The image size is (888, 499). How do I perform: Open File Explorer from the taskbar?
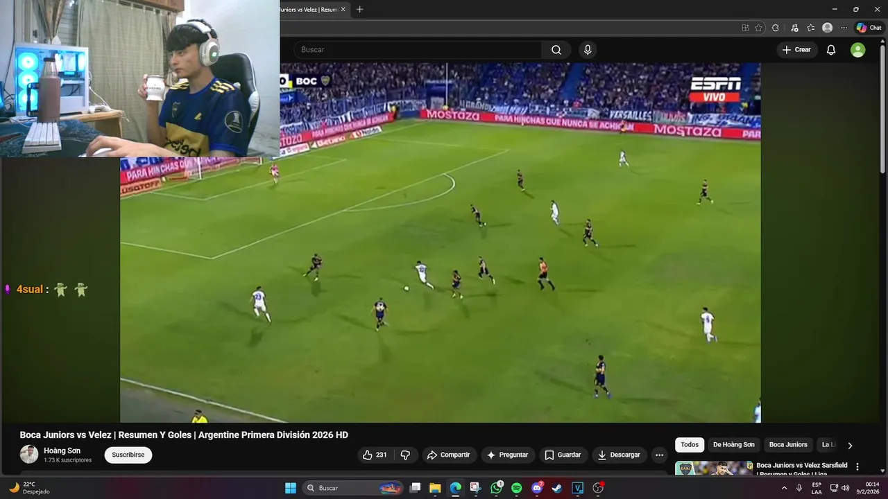pos(435,488)
